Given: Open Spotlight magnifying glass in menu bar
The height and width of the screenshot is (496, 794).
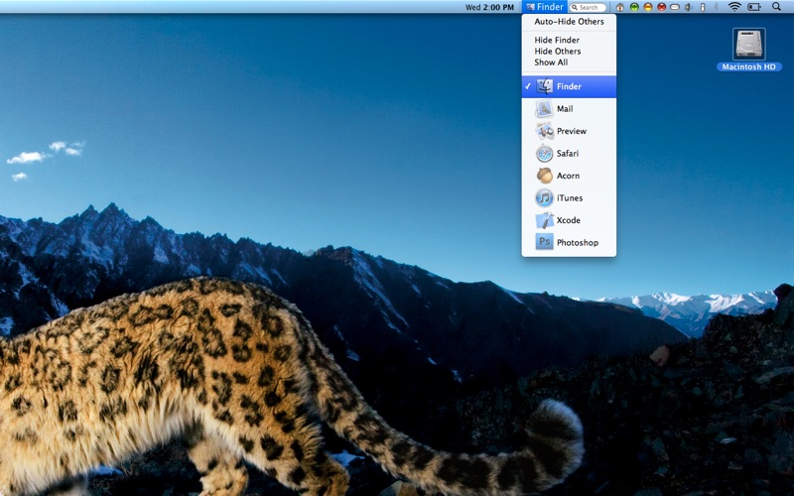Looking at the screenshot, I should [776, 7].
